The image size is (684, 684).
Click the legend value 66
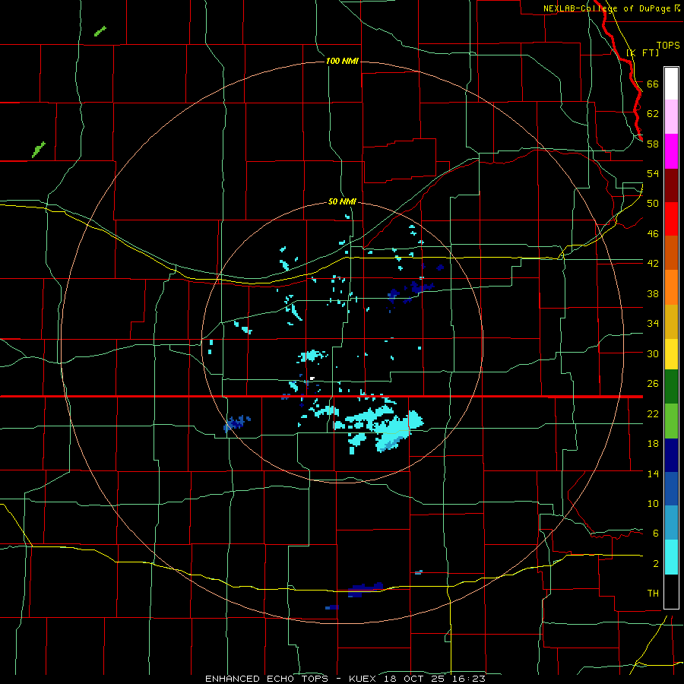[653, 84]
